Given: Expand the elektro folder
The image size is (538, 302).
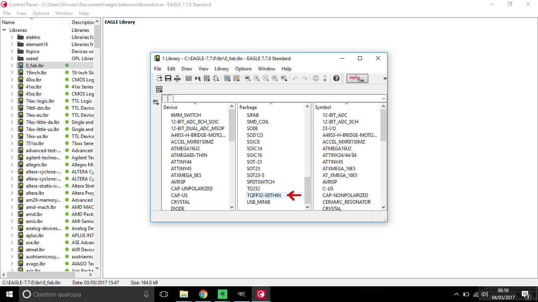Looking at the screenshot, I should coord(12,37).
